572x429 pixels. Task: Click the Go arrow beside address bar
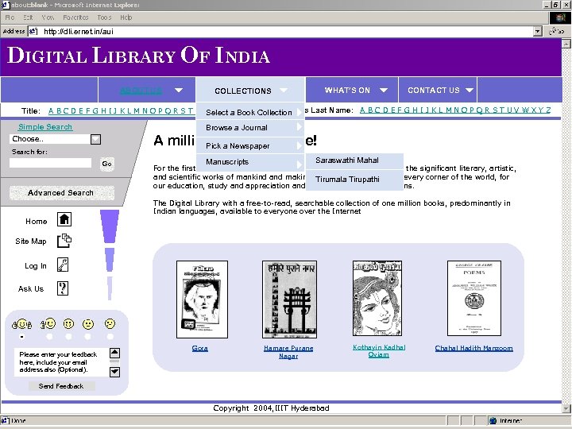pyautogui.click(x=557, y=31)
